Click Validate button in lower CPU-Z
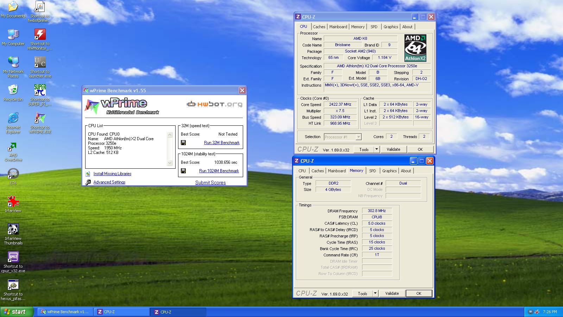 click(392, 293)
